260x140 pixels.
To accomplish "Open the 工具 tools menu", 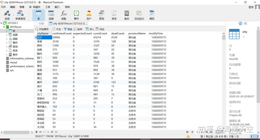I will [x=48, y=7].
